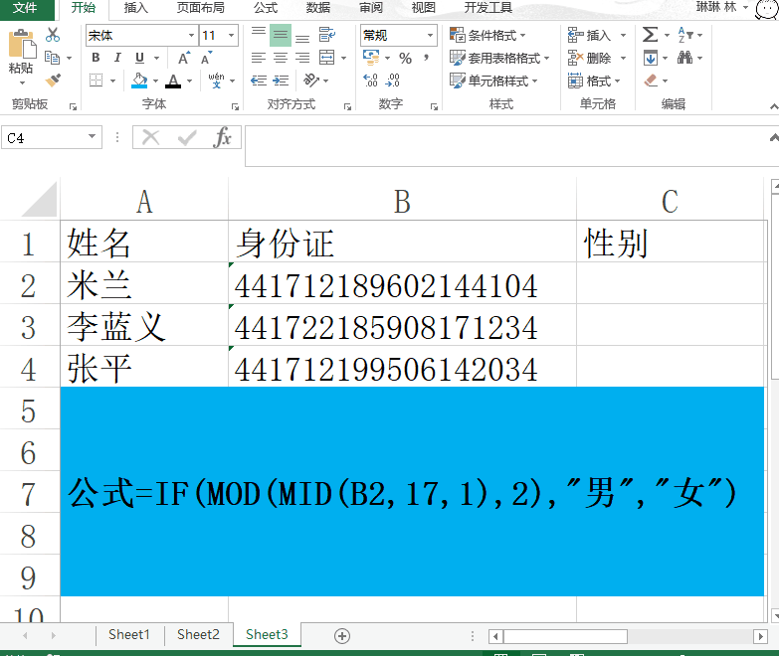Decrease font size with small A
This screenshot has width=779, height=656.
(x=206, y=58)
